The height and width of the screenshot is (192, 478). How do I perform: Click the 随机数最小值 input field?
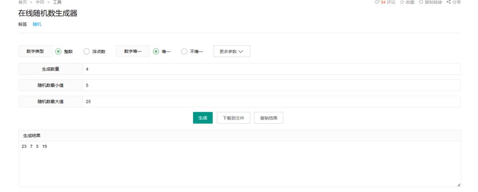[271, 85]
